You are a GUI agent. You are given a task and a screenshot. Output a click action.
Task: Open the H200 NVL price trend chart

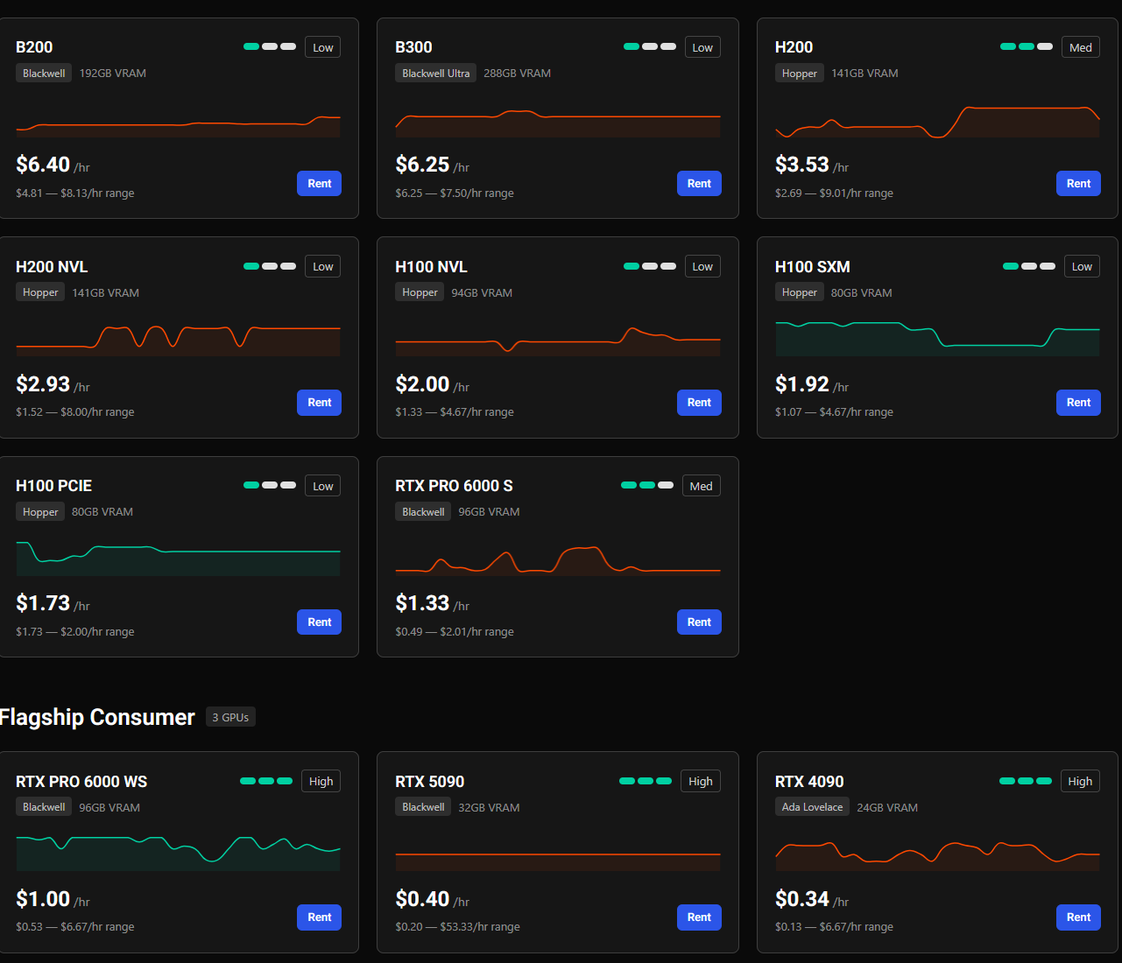click(x=179, y=340)
